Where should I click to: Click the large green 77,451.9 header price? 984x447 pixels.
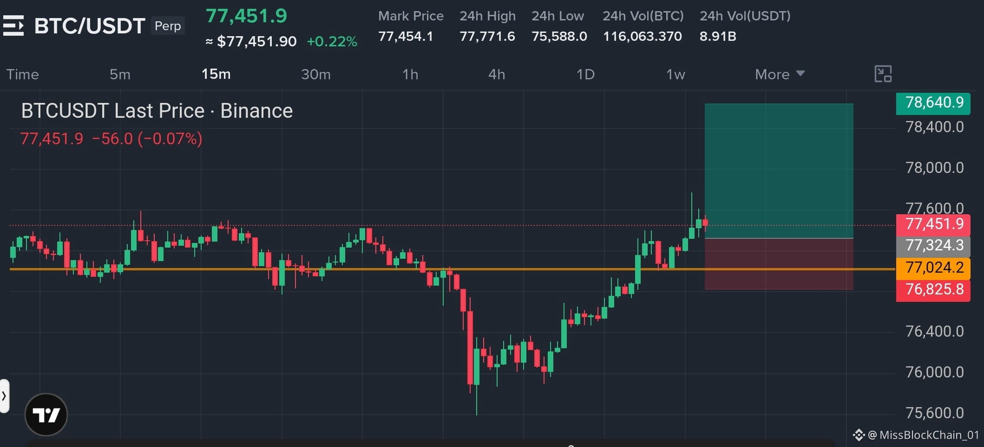click(247, 16)
